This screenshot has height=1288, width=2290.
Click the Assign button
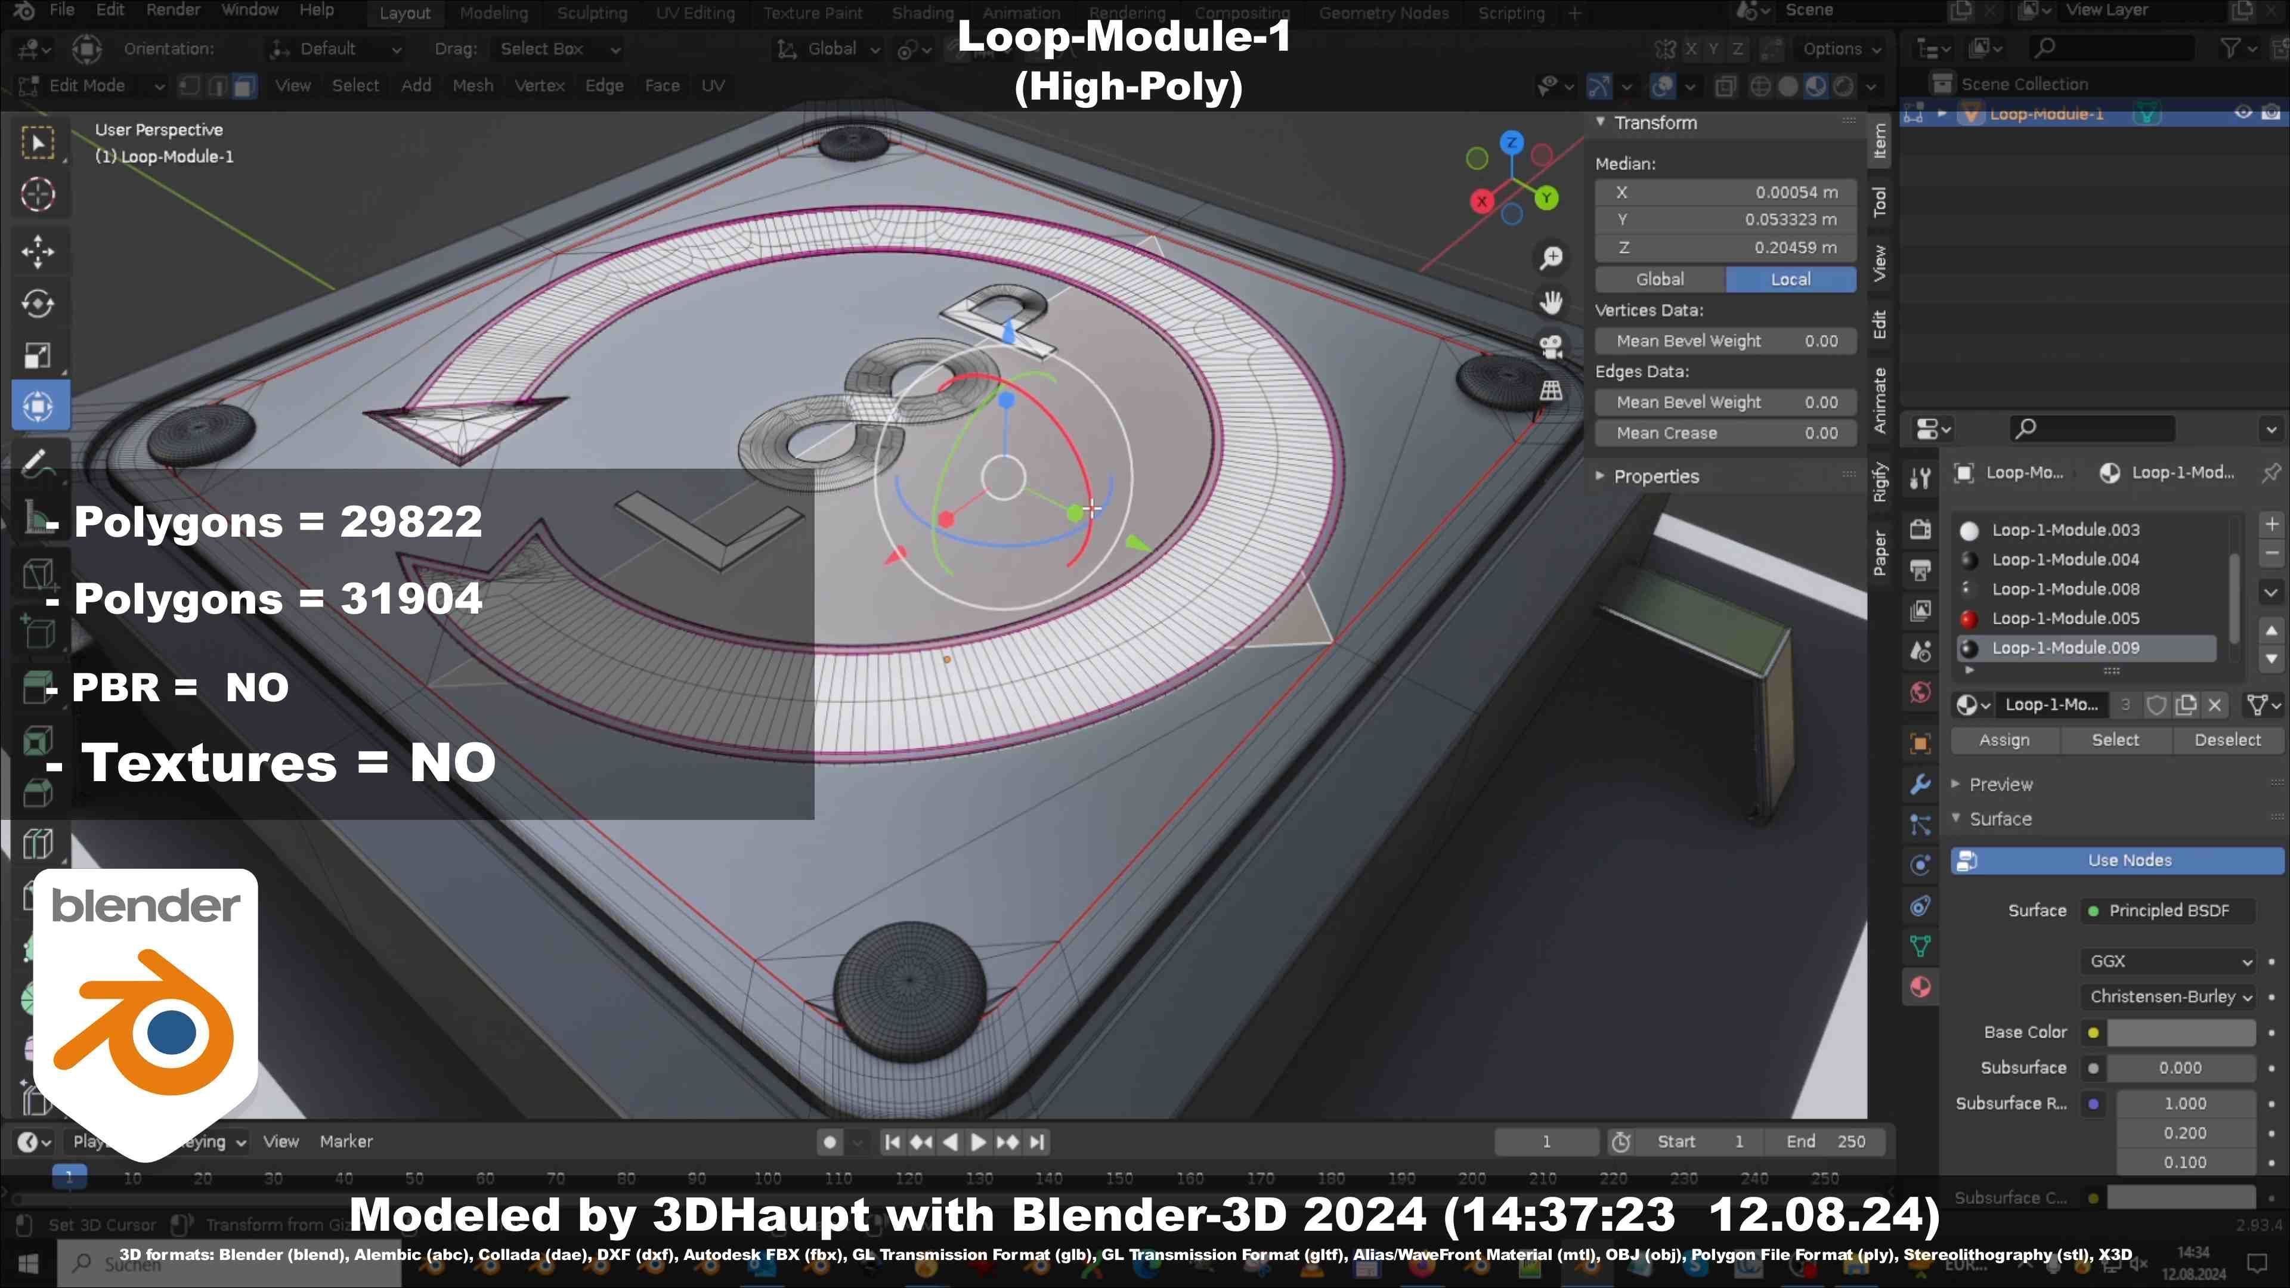tap(2004, 739)
